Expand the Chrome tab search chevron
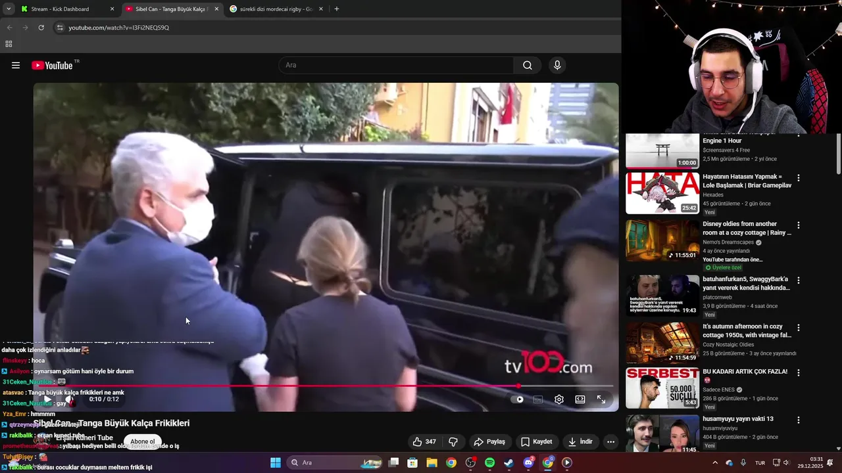The width and height of the screenshot is (842, 473). (x=9, y=9)
